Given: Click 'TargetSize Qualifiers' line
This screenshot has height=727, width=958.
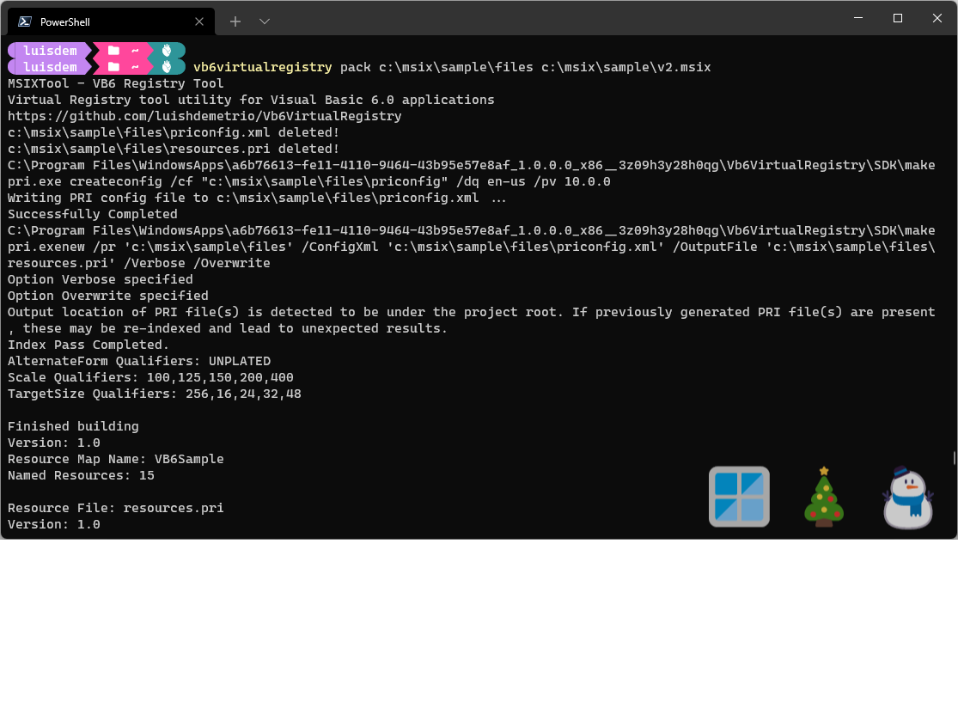Looking at the screenshot, I should point(155,394).
